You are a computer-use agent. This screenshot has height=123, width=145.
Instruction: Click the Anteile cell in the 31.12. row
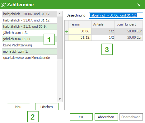click(x=103, y=37)
